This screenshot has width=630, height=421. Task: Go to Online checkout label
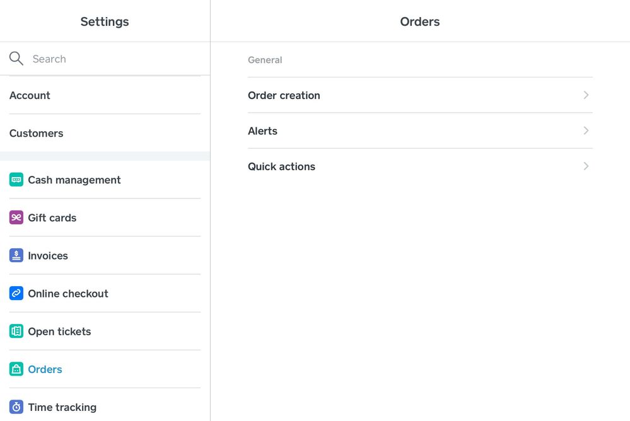(68, 293)
